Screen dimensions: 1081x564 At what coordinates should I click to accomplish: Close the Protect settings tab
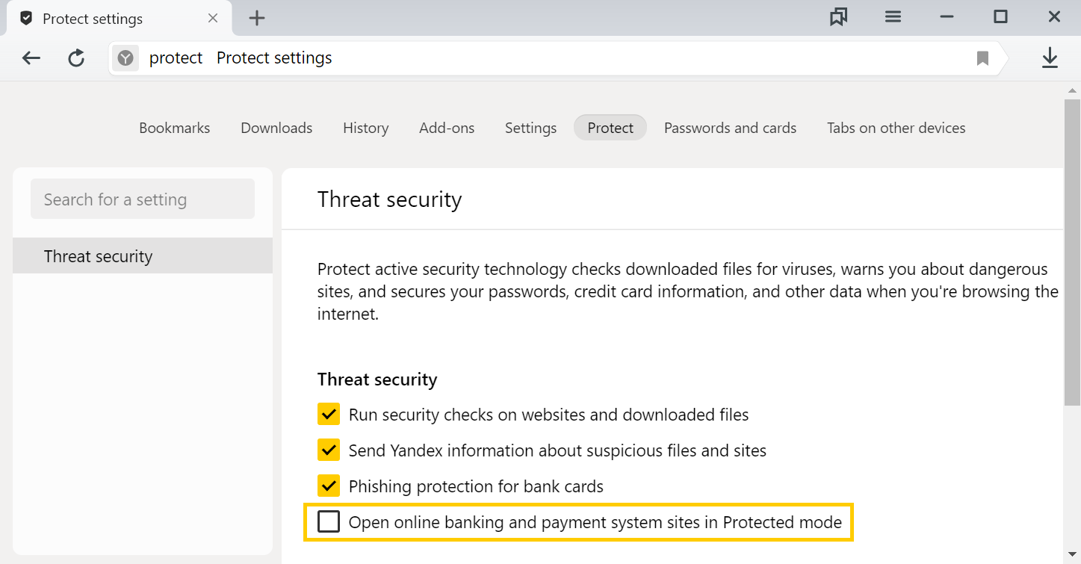[213, 18]
